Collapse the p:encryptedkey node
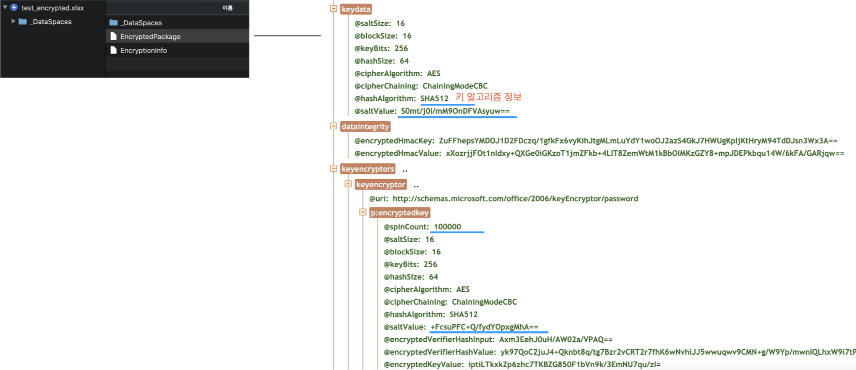856x370 pixels. tap(363, 212)
